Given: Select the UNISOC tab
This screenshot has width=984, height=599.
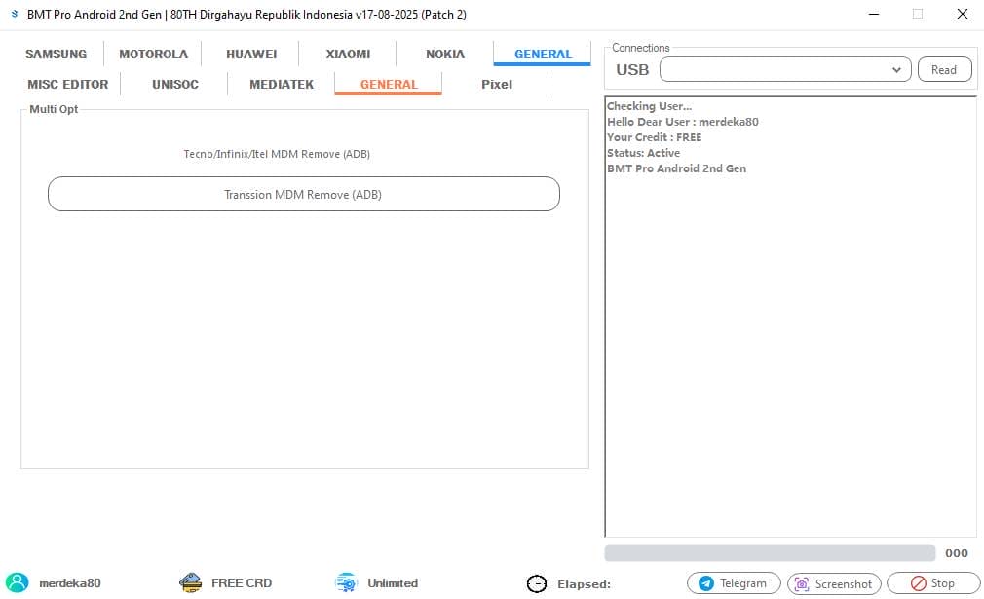Looking at the screenshot, I should pyautogui.click(x=175, y=85).
